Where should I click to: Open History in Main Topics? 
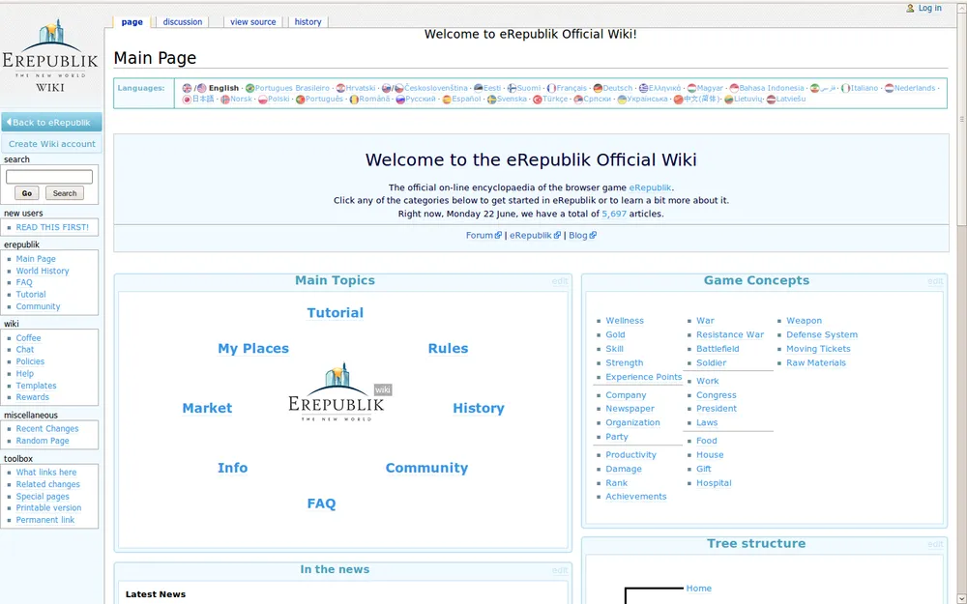tap(479, 408)
